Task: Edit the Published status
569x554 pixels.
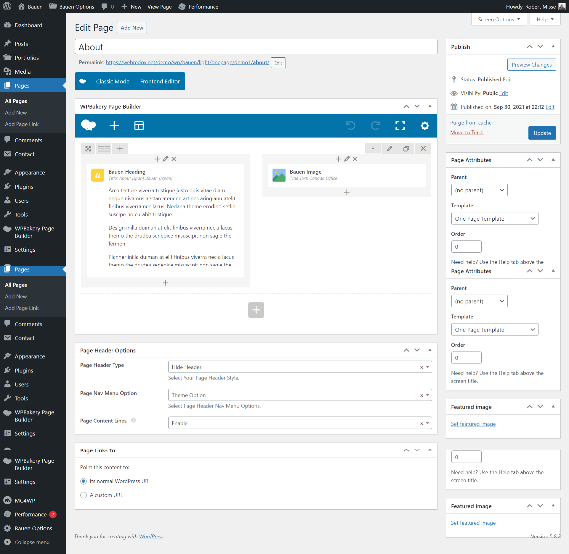Action: tap(507, 80)
